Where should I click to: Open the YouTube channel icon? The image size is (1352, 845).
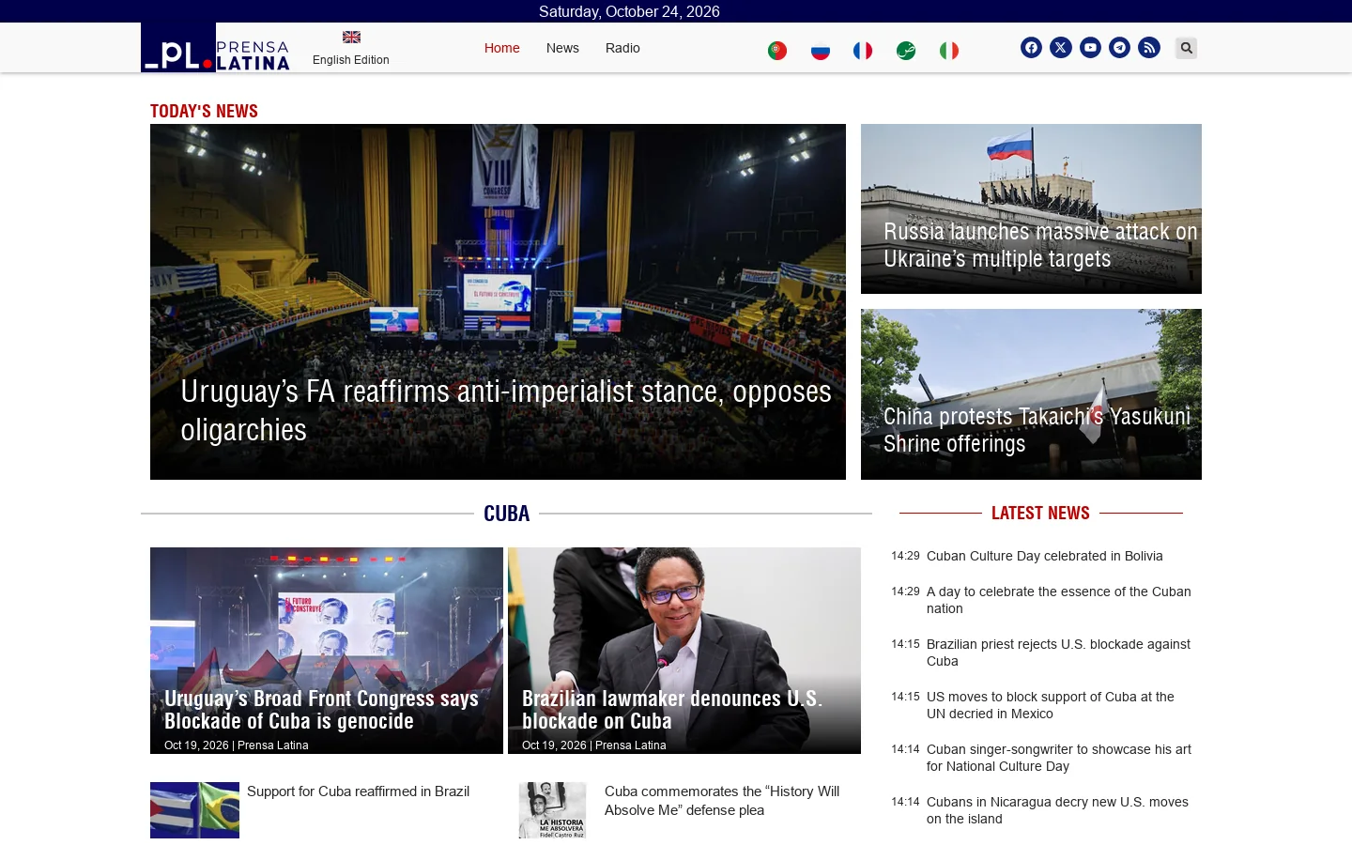click(x=1090, y=48)
